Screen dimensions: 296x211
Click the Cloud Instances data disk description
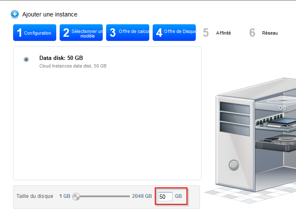point(73,66)
